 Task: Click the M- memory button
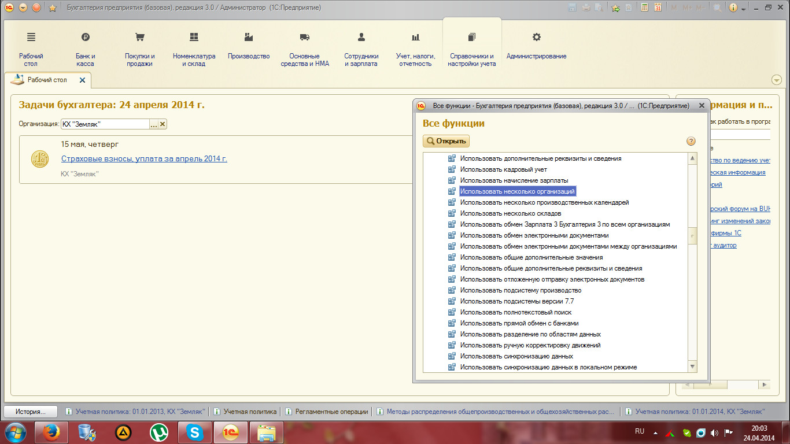(x=700, y=8)
